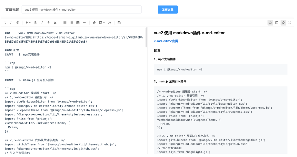Insert a code block

tap(109, 23)
